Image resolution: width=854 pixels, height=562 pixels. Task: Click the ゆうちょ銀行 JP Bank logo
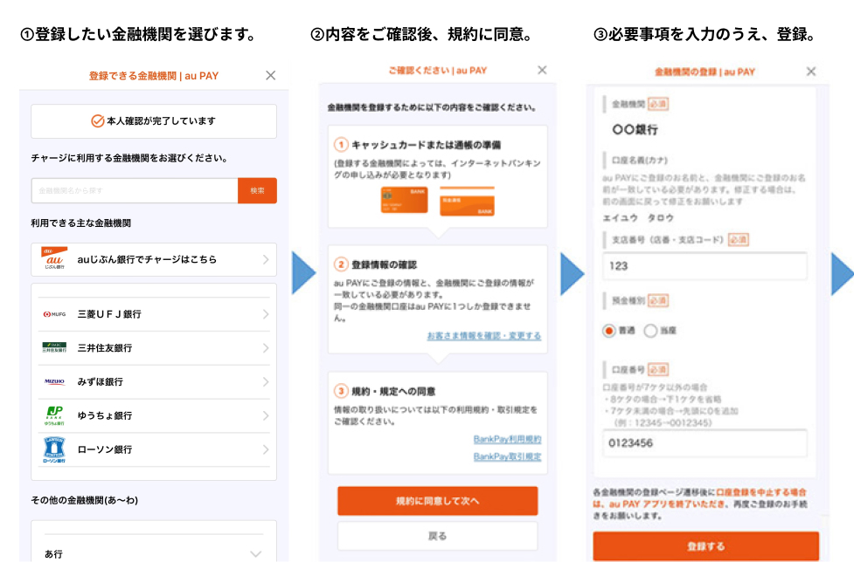pos(54,415)
